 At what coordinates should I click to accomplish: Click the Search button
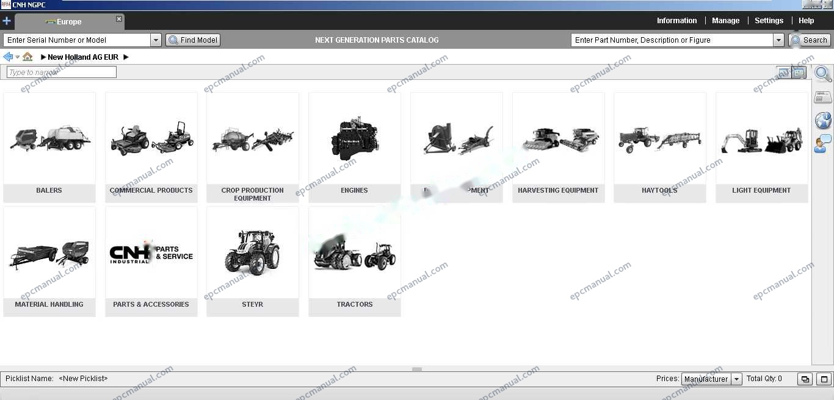809,40
